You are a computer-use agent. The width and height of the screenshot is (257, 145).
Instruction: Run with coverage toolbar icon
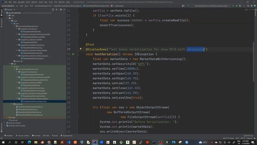[x=240, y=6]
